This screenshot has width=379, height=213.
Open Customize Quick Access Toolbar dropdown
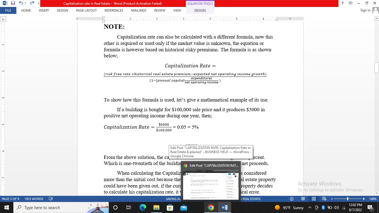pyautogui.click(x=38, y=3)
